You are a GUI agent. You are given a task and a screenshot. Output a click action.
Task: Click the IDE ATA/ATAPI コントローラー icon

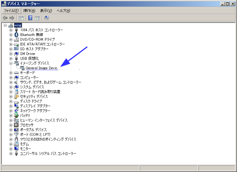pos(16,45)
